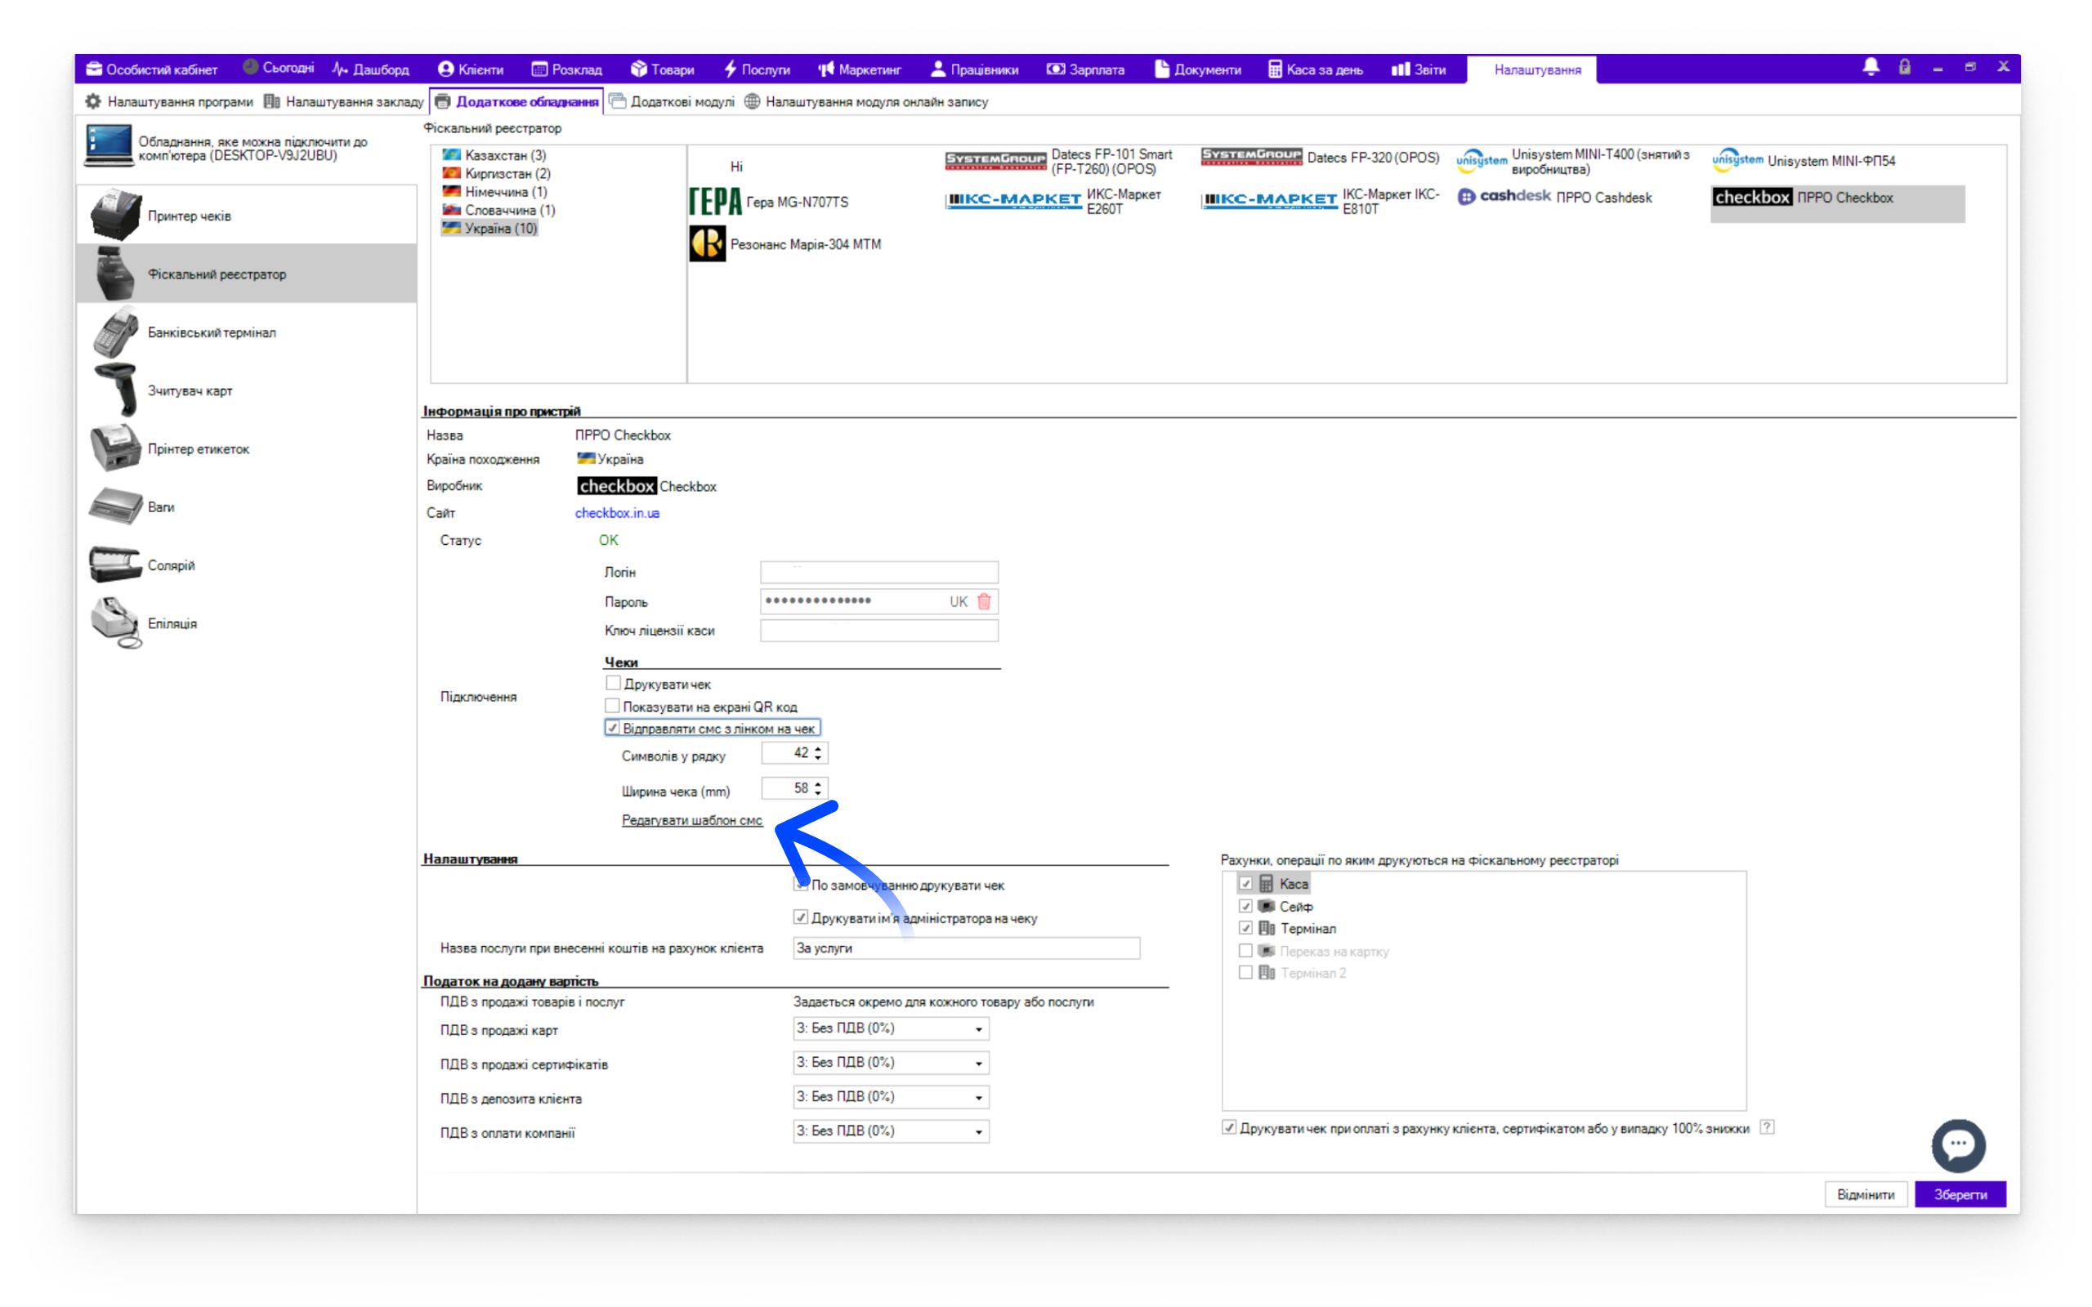Click the help question mark icon
Screen dimensions: 2092x1307
[1767, 1127]
